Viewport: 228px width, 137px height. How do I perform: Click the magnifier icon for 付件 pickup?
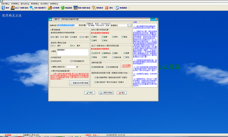(x=32, y=8)
